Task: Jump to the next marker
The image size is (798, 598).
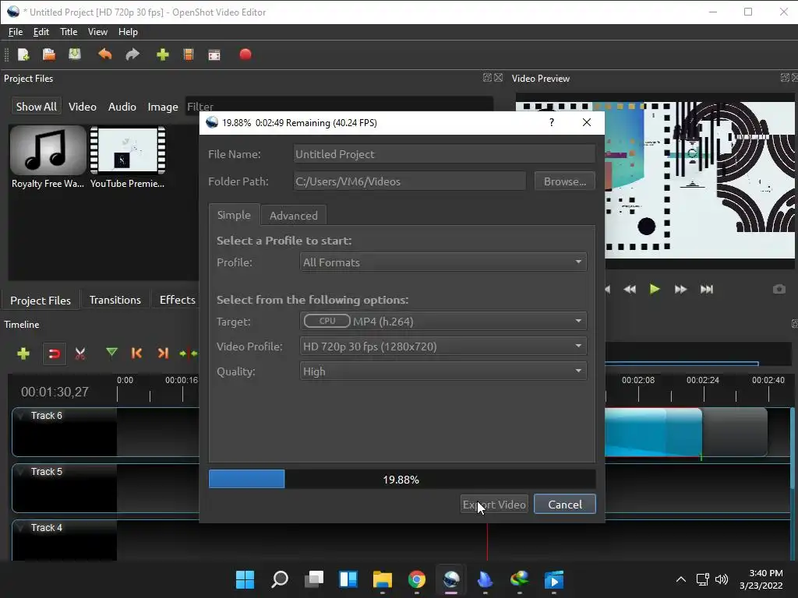Action: pos(163,354)
